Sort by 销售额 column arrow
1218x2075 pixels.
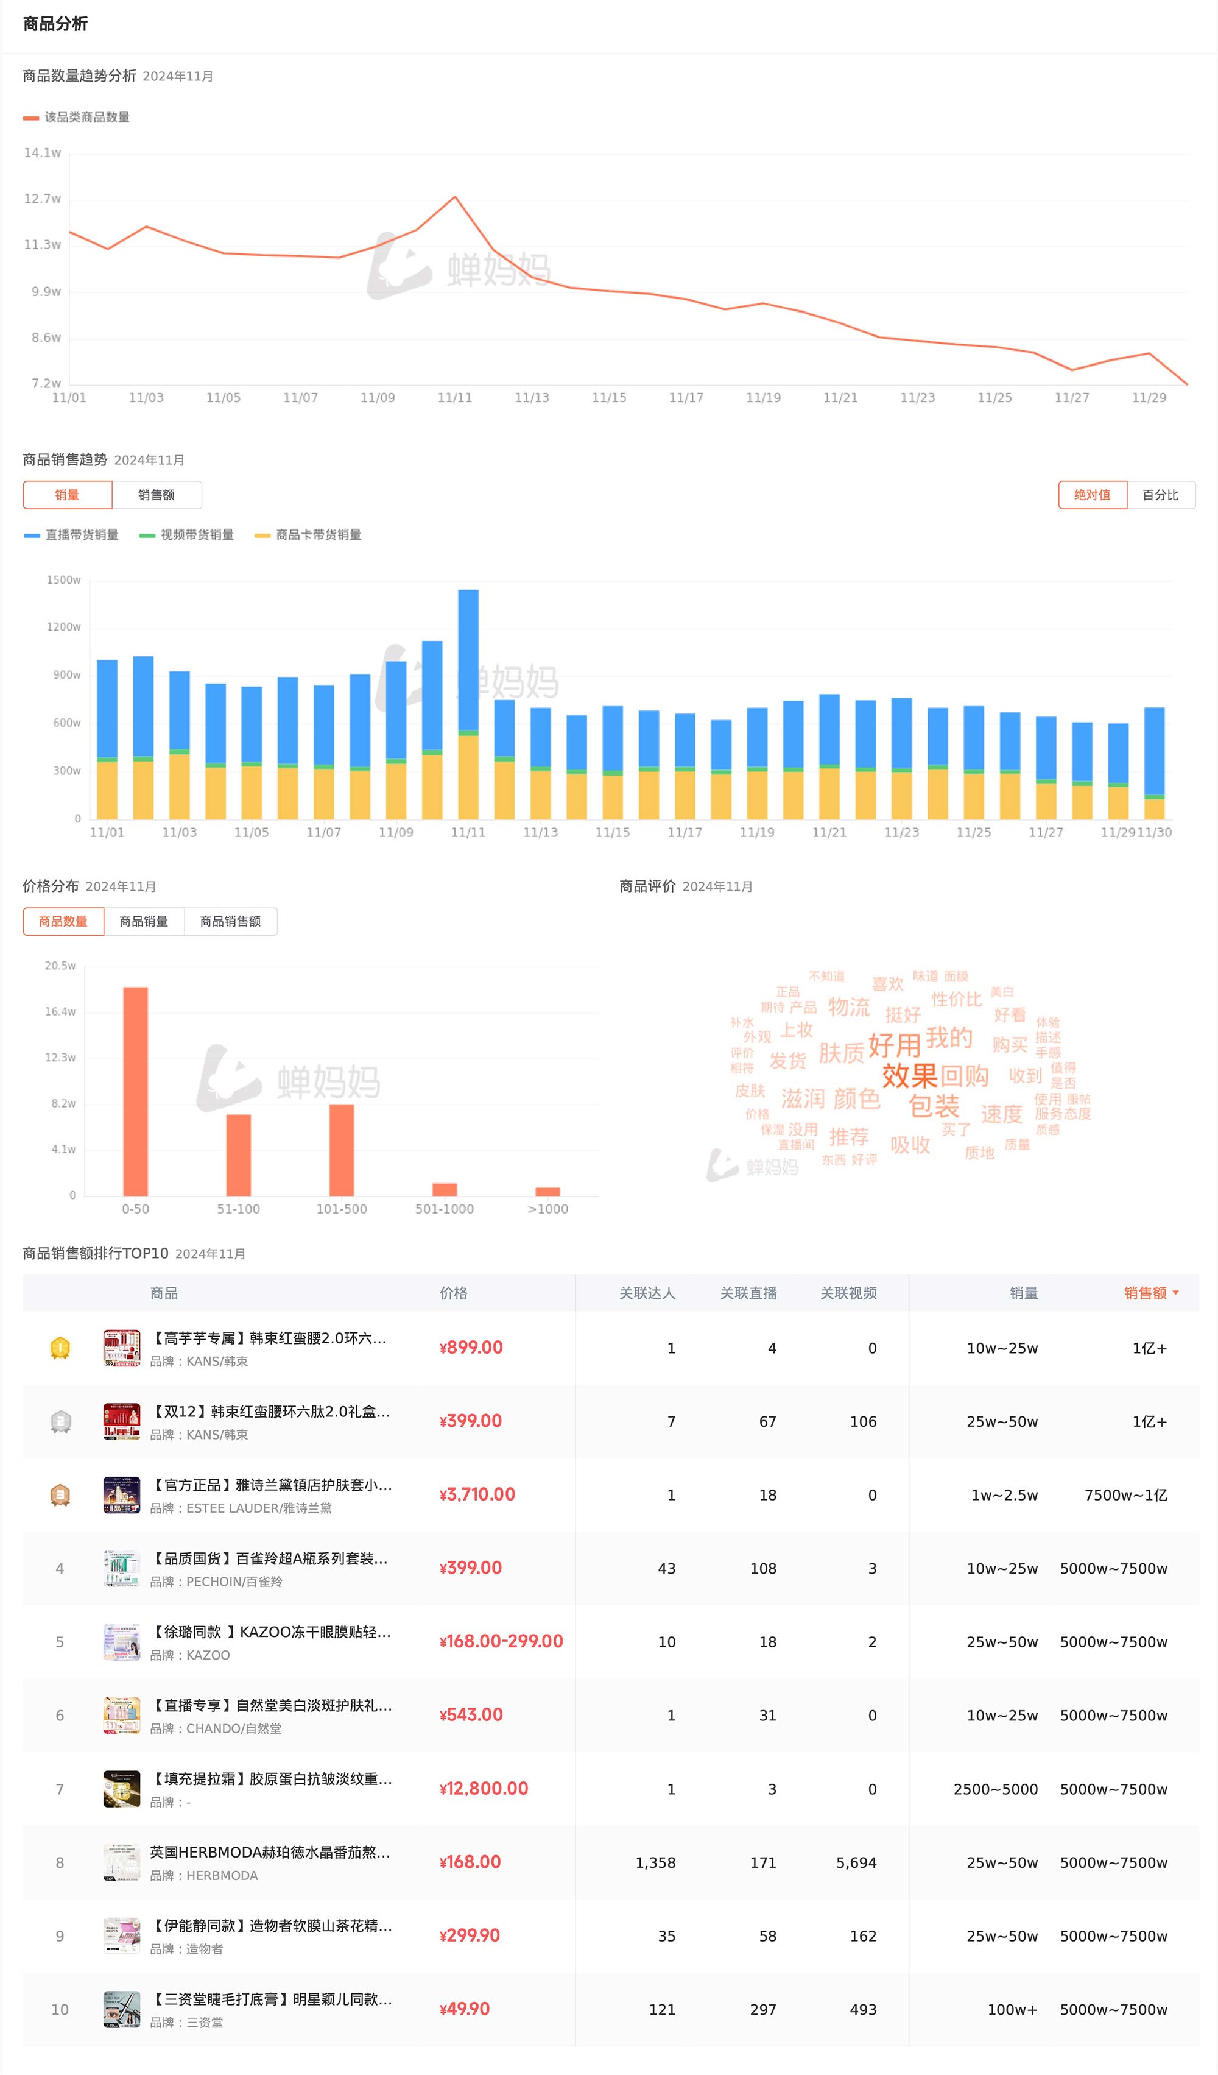(1175, 1293)
